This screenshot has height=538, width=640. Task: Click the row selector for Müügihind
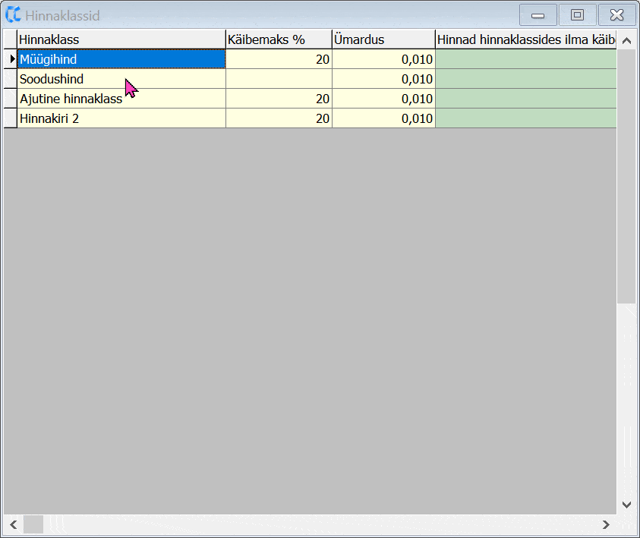click(x=11, y=59)
